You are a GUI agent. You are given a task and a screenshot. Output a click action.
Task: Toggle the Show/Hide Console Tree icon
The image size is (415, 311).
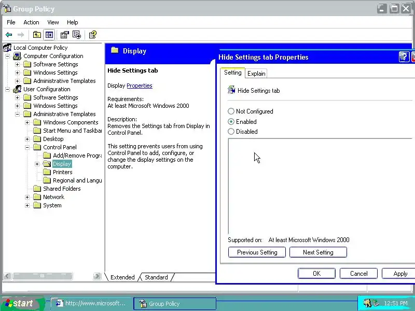pos(49,35)
